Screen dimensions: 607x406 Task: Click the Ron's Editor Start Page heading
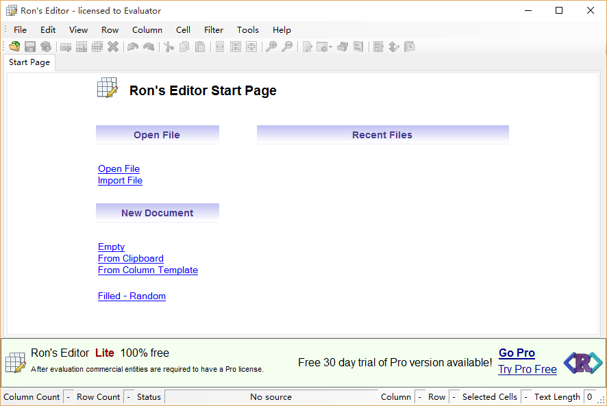[x=203, y=90]
